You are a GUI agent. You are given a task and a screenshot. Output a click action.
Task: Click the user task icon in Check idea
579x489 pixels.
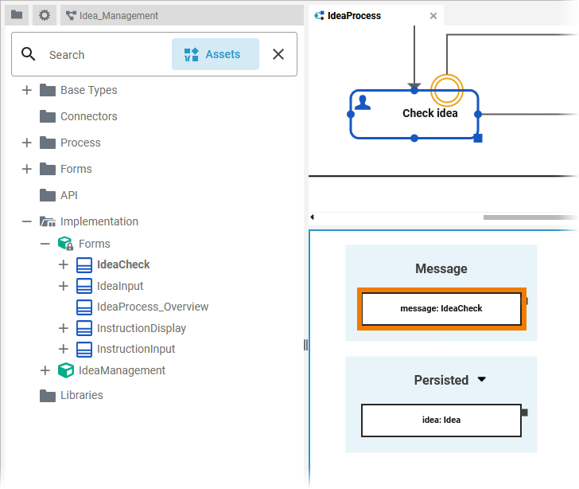pyautogui.click(x=363, y=102)
